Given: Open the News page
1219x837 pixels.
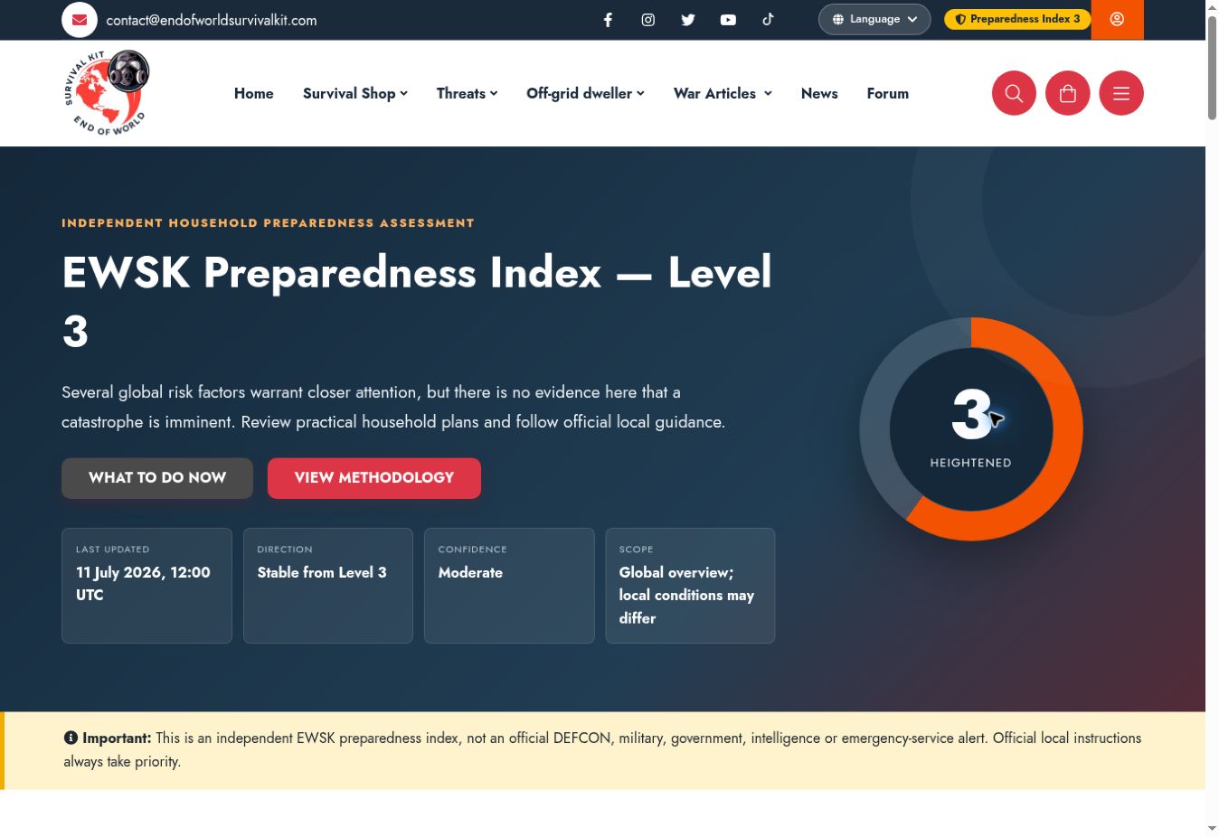Looking at the screenshot, I should point(819,93).
